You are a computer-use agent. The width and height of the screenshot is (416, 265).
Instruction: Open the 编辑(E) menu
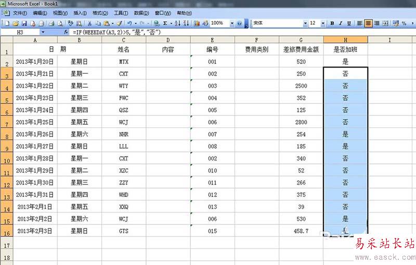(40, 13)
